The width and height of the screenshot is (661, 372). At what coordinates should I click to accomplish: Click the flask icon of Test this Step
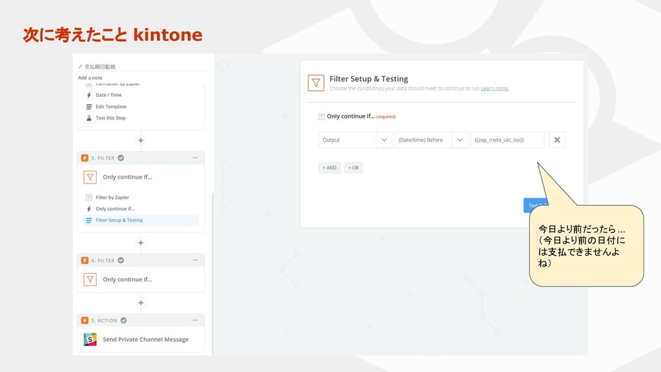tap(89, 118)
